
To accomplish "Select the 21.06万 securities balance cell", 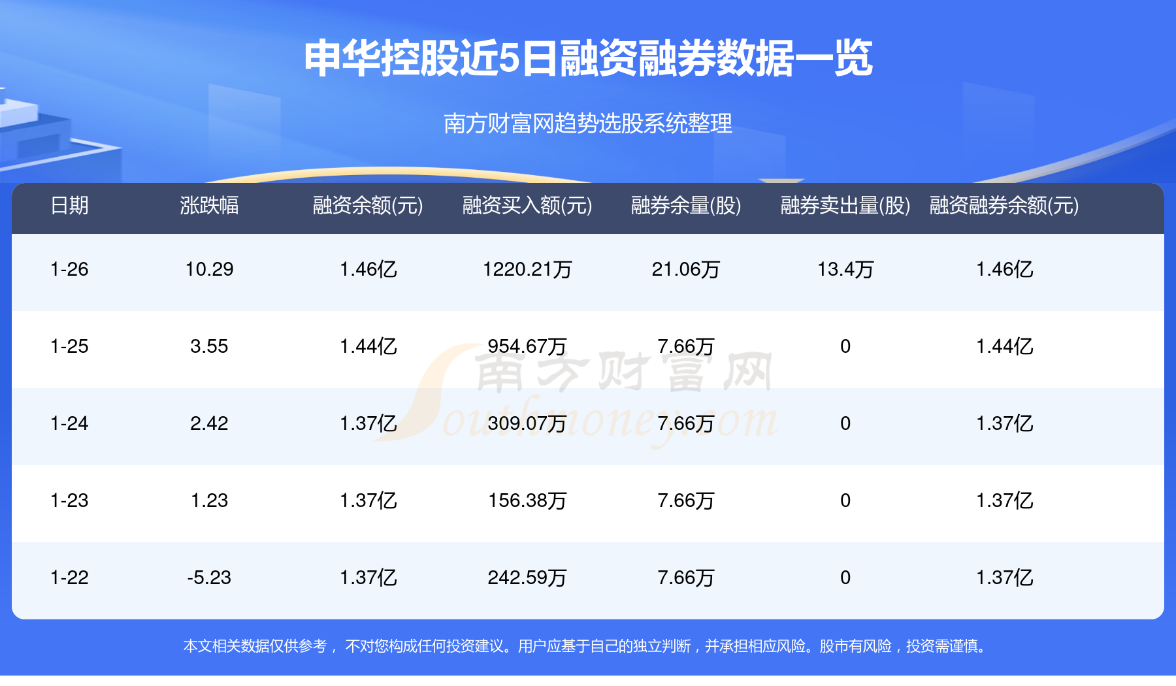I will coord(686,269).
